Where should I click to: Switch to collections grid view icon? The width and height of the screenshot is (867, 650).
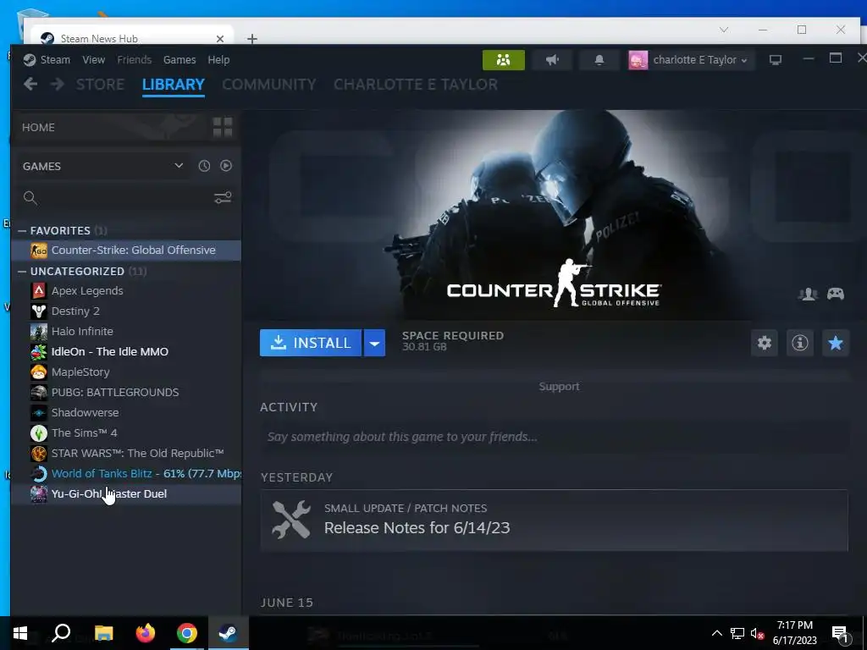tap(223, 127)
